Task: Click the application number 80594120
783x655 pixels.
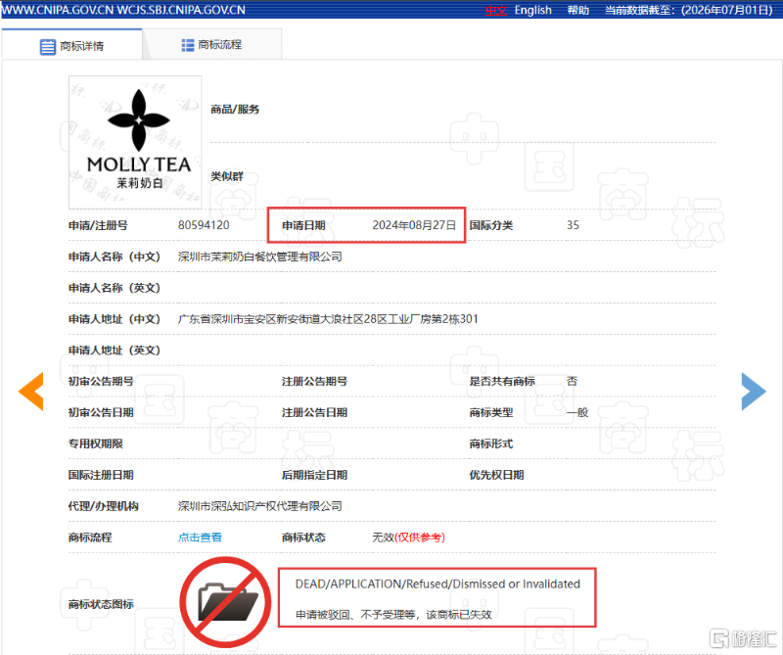Action: point(204,225)
